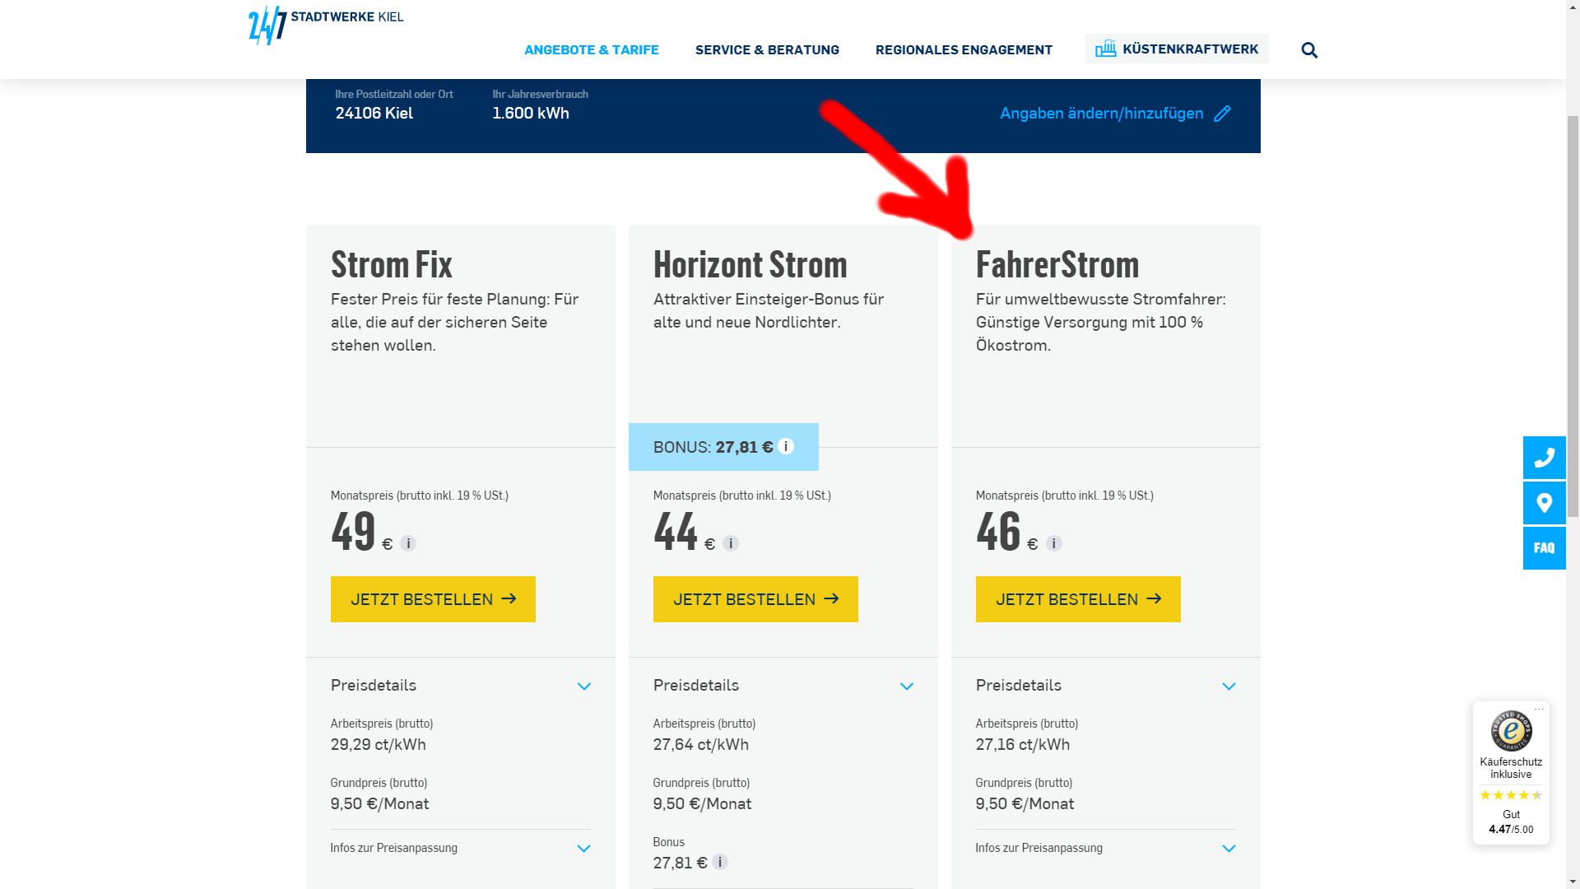
Task: Click the search magnifier icon
Action: (1309, 50)
